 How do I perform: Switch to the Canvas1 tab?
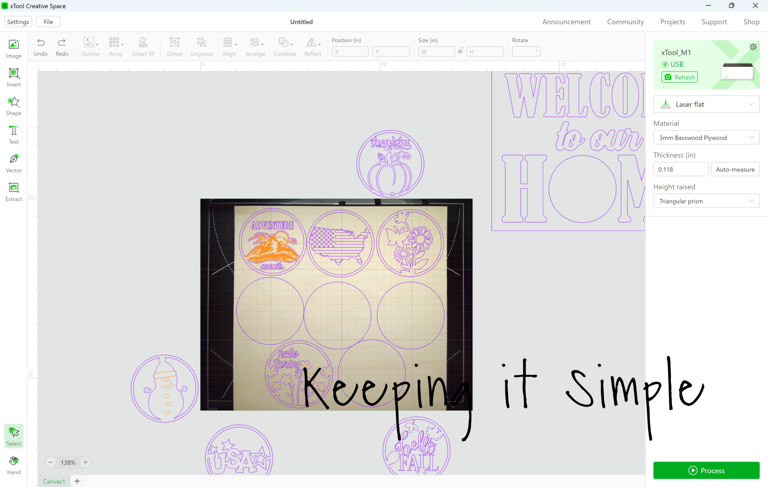click(54, 481)
